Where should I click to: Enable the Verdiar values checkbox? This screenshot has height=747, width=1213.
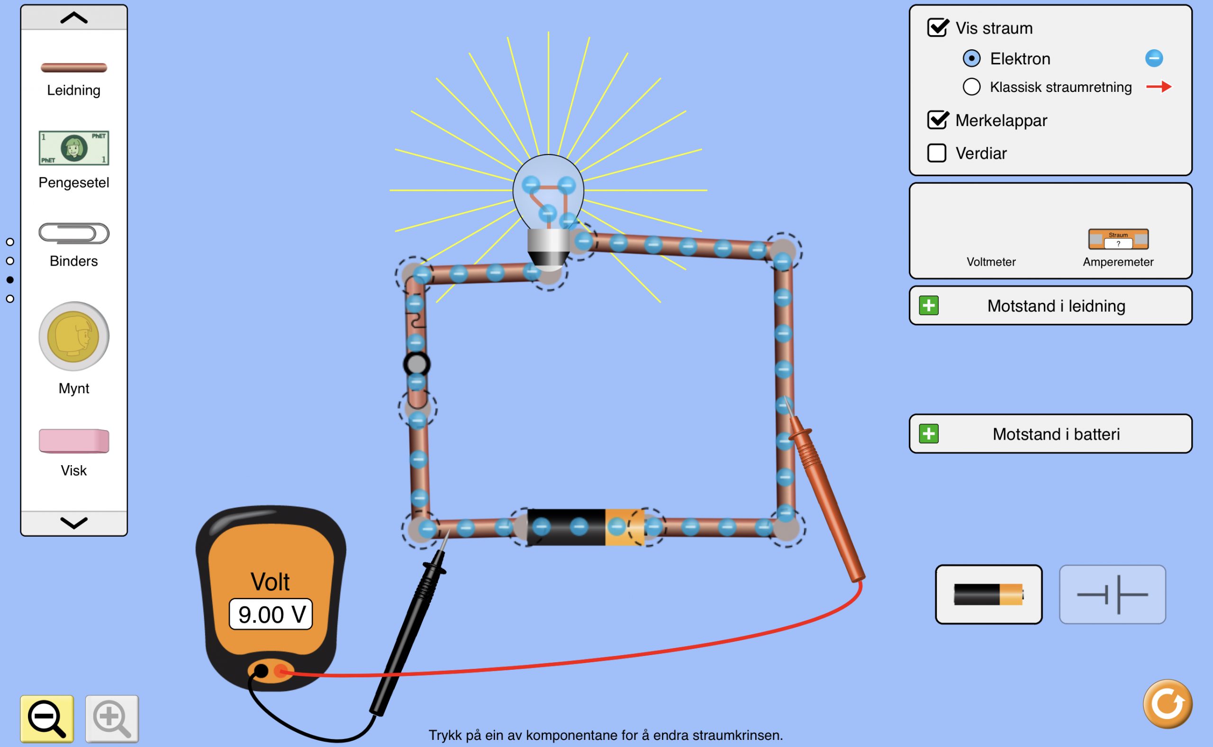click(937, 153)
